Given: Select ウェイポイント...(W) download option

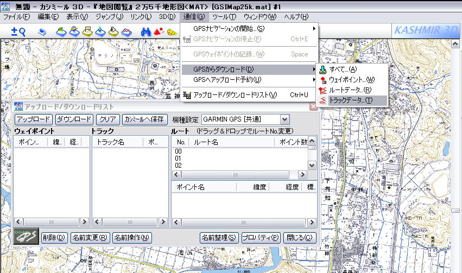Looking at the screenshot, I should click(352, 80).
